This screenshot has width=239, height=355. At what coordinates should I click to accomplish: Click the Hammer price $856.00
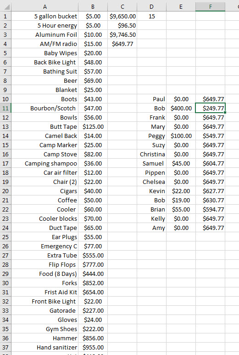93,338
